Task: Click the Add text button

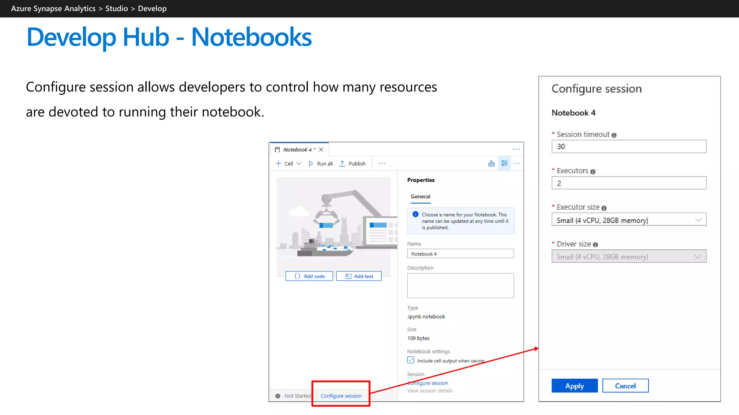Action: tap(359, 276)
